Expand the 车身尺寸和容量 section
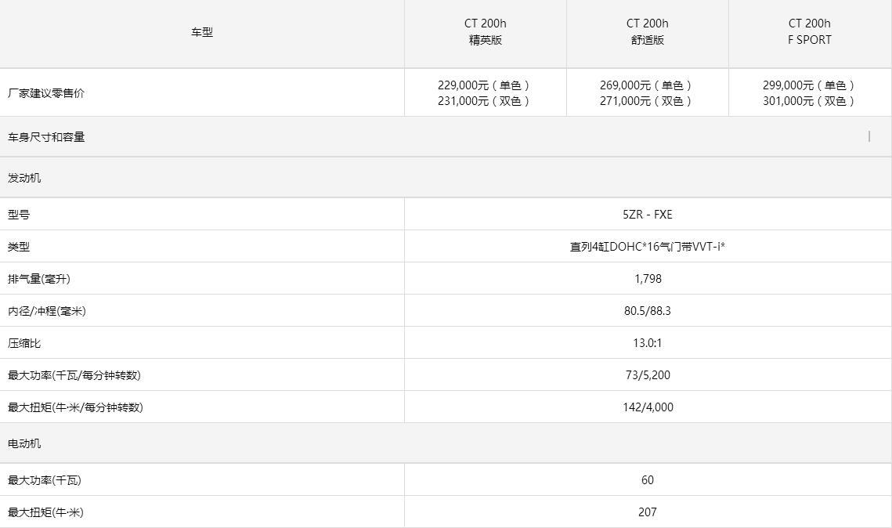 46,137
